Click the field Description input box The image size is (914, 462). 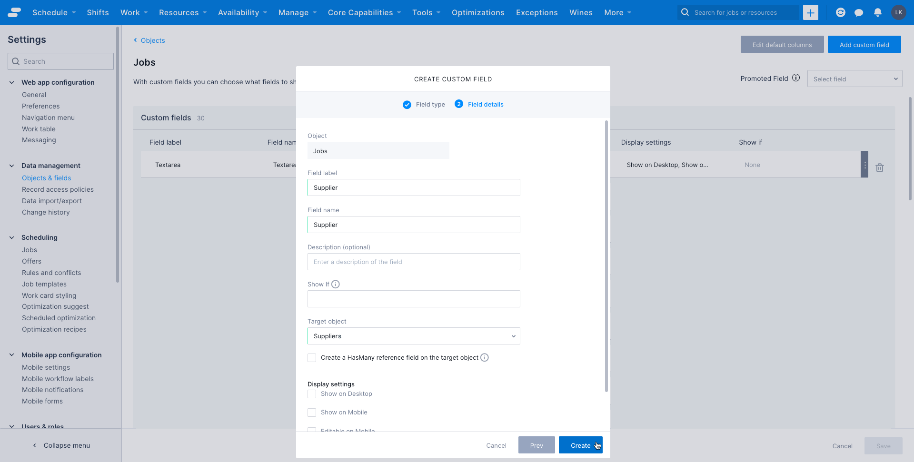click(414, 262)
